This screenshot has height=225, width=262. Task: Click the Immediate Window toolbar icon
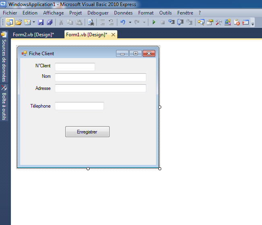pyautogui.click(x=245, y=22)
